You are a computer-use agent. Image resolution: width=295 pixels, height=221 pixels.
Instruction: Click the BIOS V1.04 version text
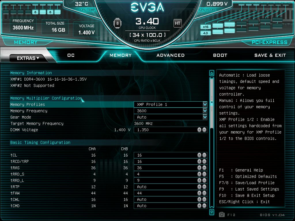click(272, 215)
